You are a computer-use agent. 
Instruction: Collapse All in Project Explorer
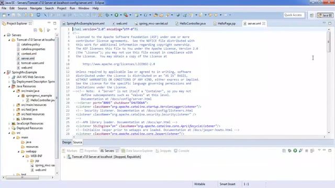coord(35,30)
